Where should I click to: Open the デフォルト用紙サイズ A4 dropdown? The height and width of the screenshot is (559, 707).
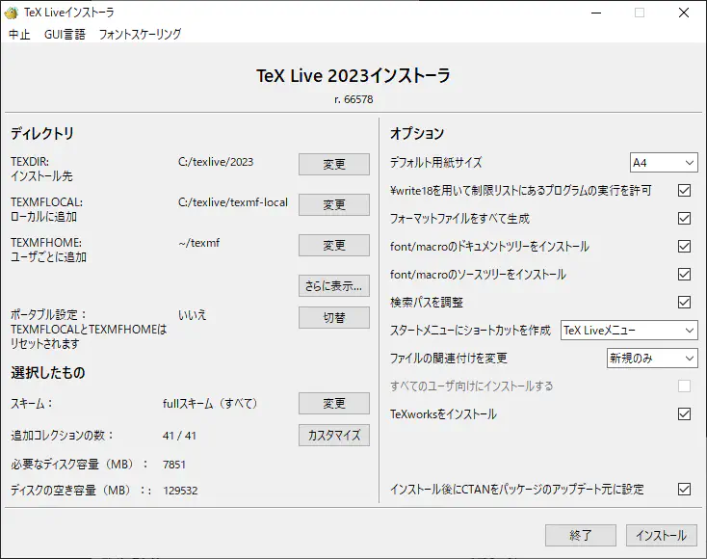[664, 163]
